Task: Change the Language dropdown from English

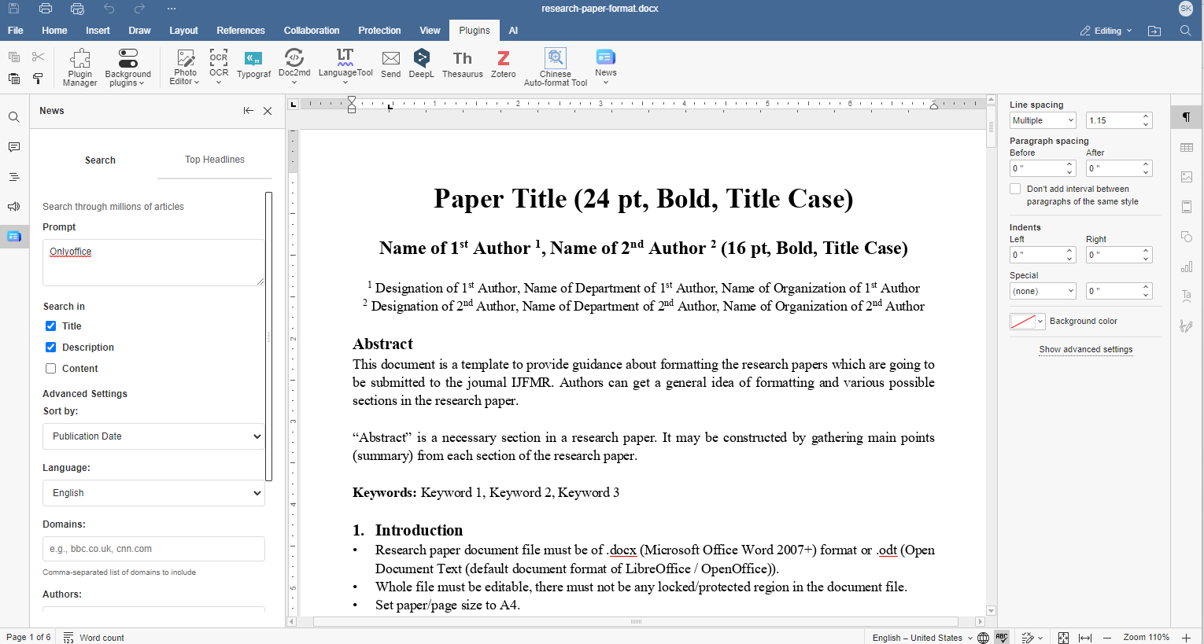Action: (x=153, y=492)
